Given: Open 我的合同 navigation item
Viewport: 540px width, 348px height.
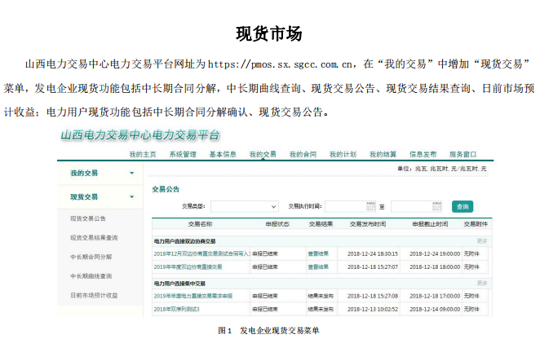Looking at the screenshot, I should [x=302, y=153].
